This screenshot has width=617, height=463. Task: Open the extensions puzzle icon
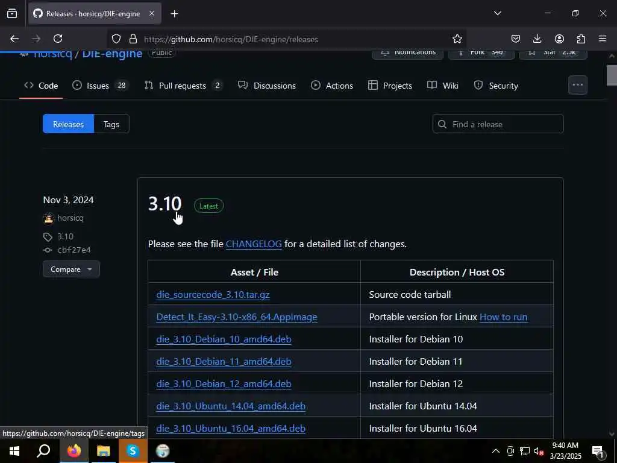click(581, 39)
